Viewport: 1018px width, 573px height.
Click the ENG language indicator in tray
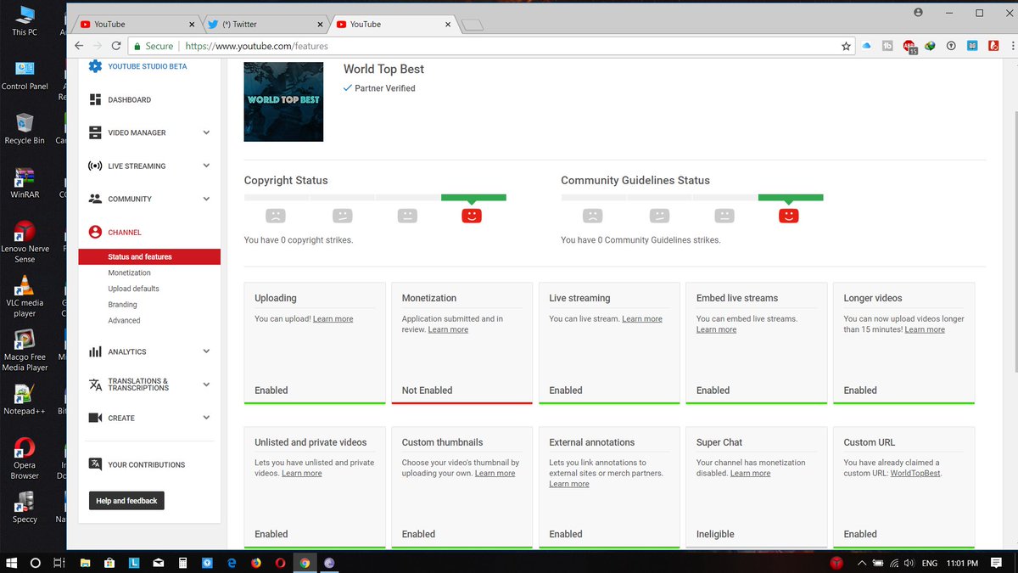point(929,563)
